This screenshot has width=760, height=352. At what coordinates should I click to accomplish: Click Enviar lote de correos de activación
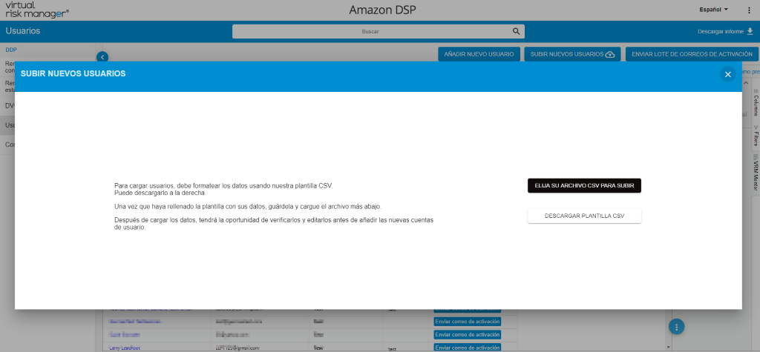coord(692,54)
